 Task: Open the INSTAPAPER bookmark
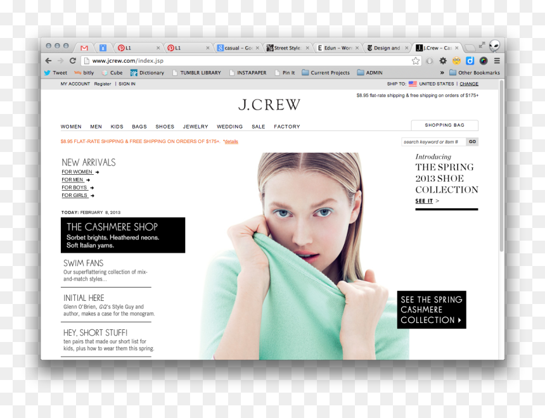tap(248, 73)
